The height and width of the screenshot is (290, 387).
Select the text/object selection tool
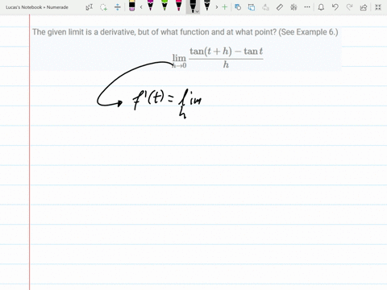click(89, 7)
